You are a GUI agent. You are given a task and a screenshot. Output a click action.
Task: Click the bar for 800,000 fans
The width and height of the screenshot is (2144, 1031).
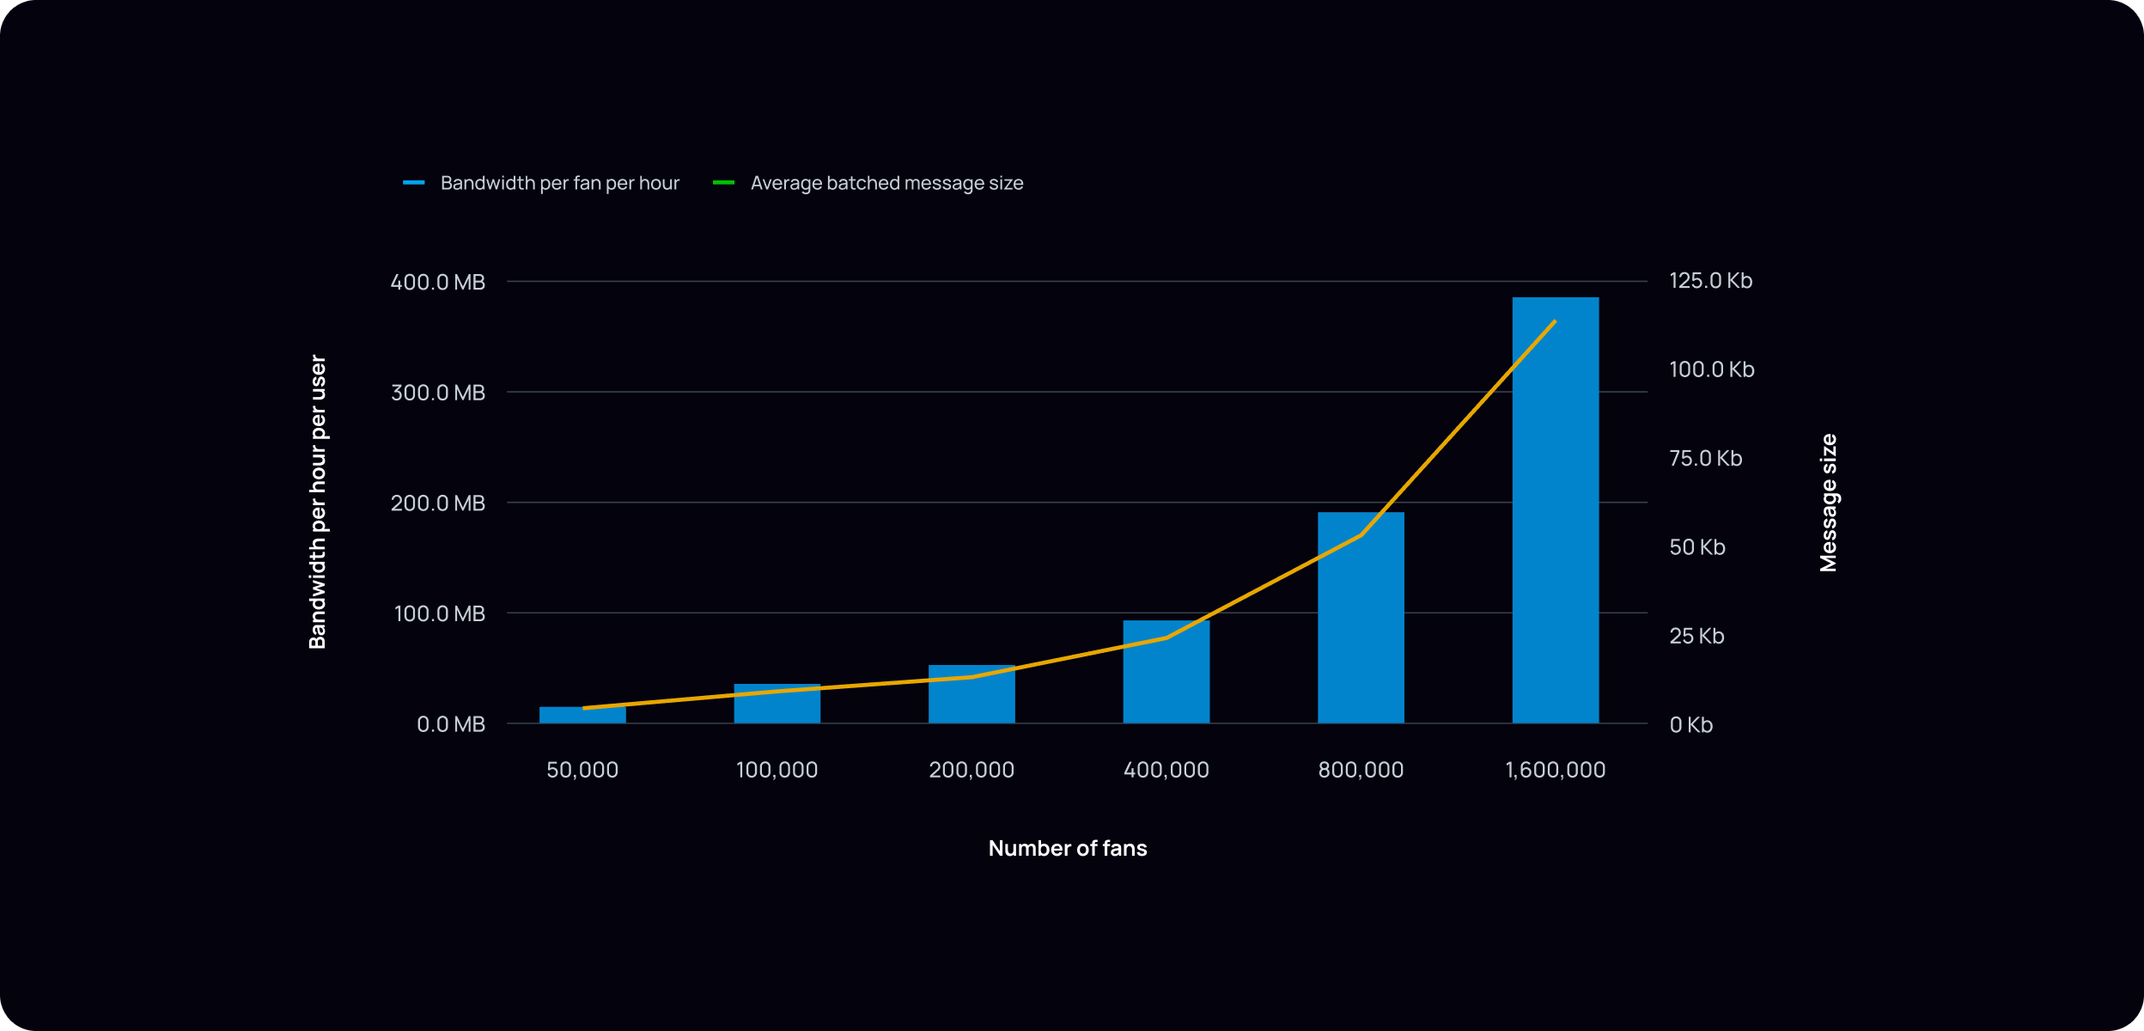point(1361,619)
